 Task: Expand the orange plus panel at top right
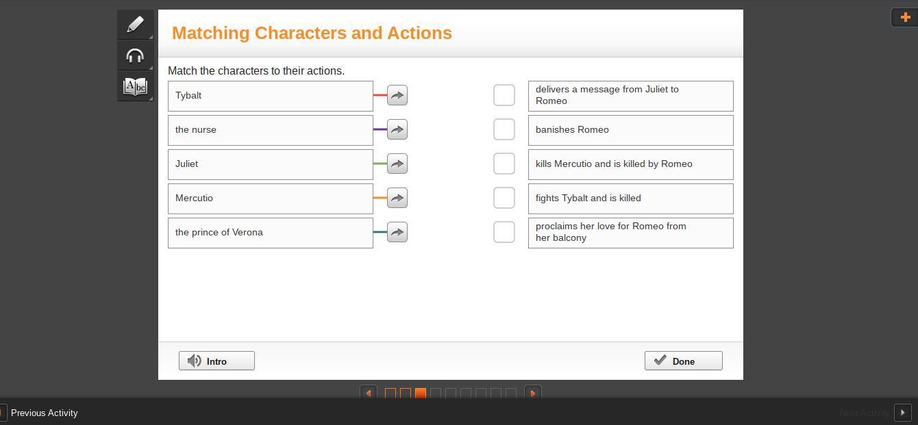tap(904, 17)
